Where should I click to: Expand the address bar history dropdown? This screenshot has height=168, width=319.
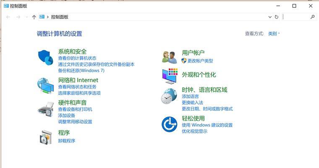point(270,17)
